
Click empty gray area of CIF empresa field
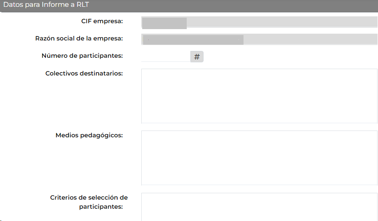[x=282, y=22]
